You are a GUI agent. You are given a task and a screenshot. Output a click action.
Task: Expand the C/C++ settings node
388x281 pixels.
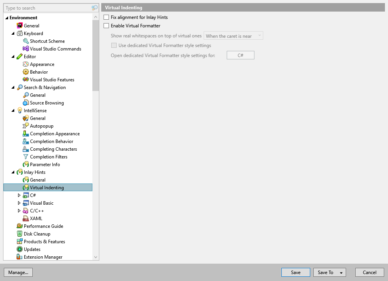tap(19, 210)
